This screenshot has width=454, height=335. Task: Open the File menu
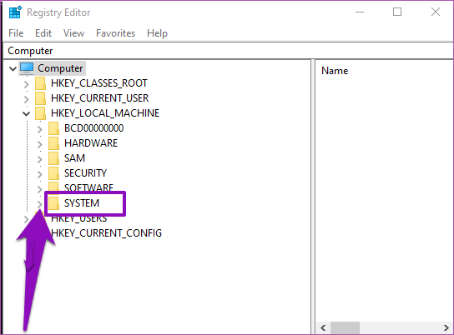[x=16, y=33]
